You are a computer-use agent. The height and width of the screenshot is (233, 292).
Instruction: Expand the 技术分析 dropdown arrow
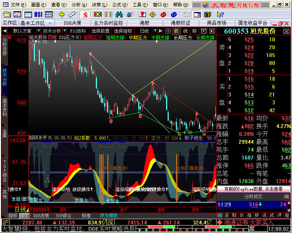(x=65, y=31)
